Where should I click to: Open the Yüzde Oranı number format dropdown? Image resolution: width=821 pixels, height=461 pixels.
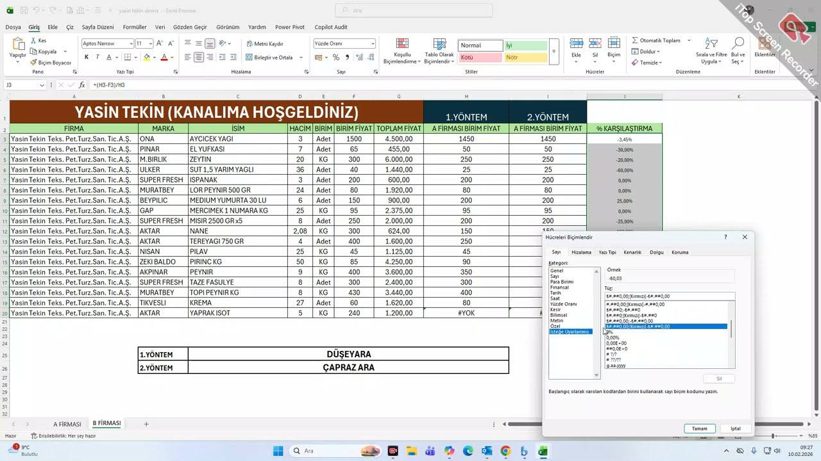click(x=372, y=44)
